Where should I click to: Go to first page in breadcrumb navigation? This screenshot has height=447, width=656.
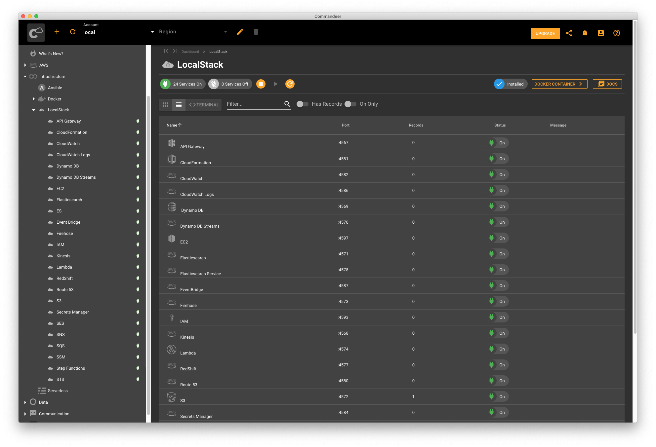166,51
